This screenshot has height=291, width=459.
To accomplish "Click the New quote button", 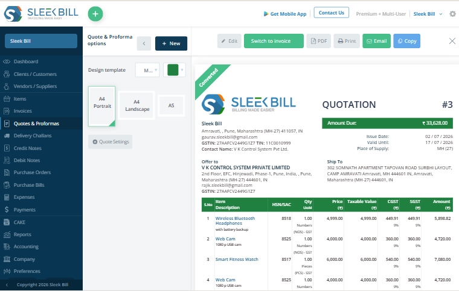I will [x=172, y=43].
